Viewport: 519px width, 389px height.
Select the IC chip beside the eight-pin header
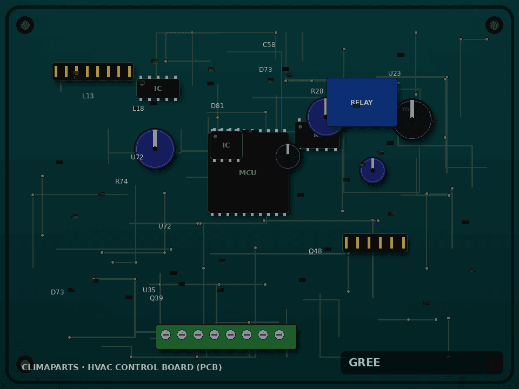pos(158,88)
